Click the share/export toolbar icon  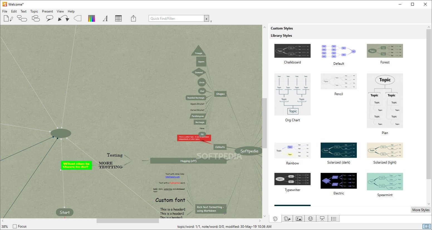point(134,18)
